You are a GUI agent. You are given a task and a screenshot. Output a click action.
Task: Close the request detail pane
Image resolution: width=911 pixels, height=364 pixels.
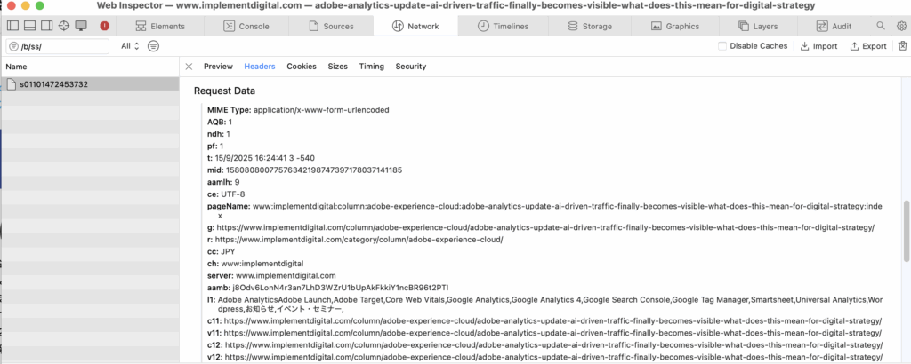(189, 67)
